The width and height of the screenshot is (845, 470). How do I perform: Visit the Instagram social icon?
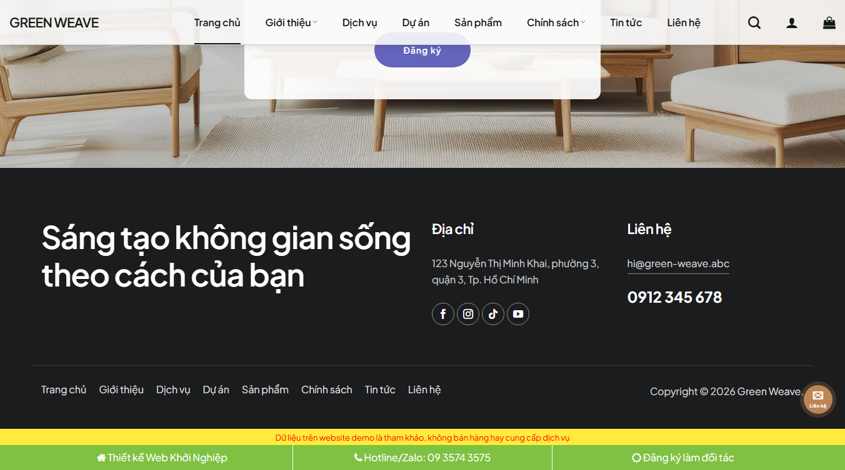(468, 314)
